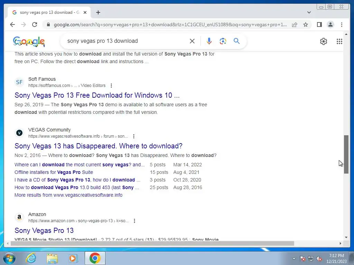Open the clock showing 7:12 PM

click(x=336, y=258)
